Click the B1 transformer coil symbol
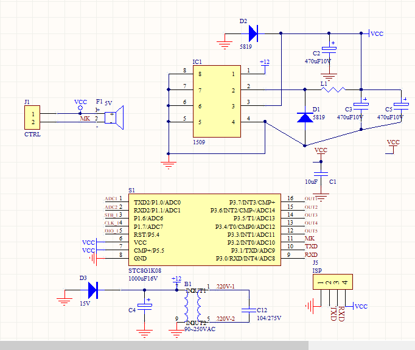Viewport: 415px width, 350px height. point(193,306)
